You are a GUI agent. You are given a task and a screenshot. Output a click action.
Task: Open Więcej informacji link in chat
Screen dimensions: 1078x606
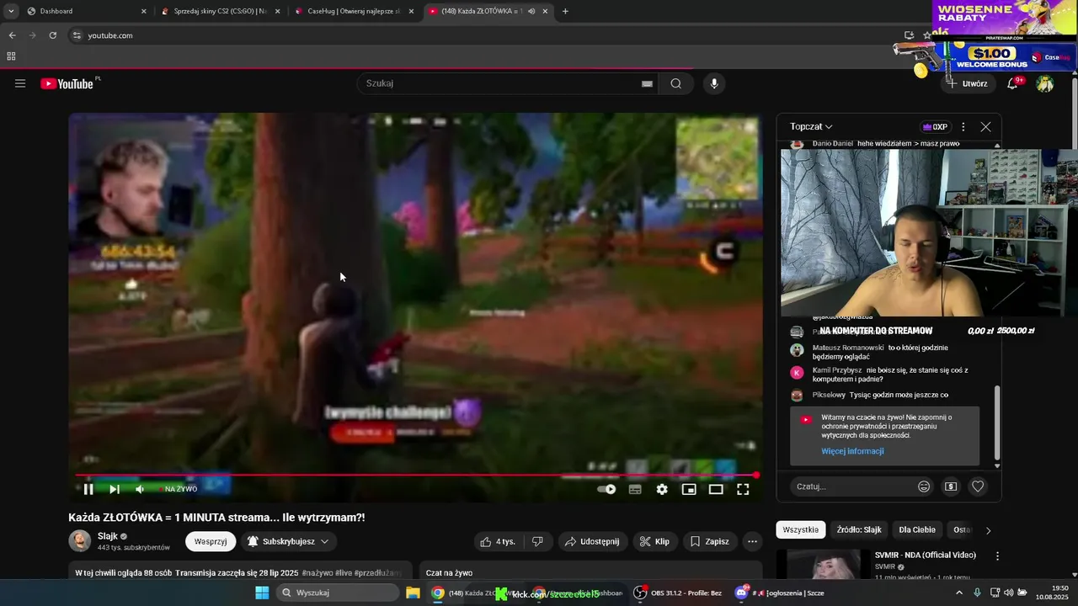pyautogui.click(x=852, y=451)
